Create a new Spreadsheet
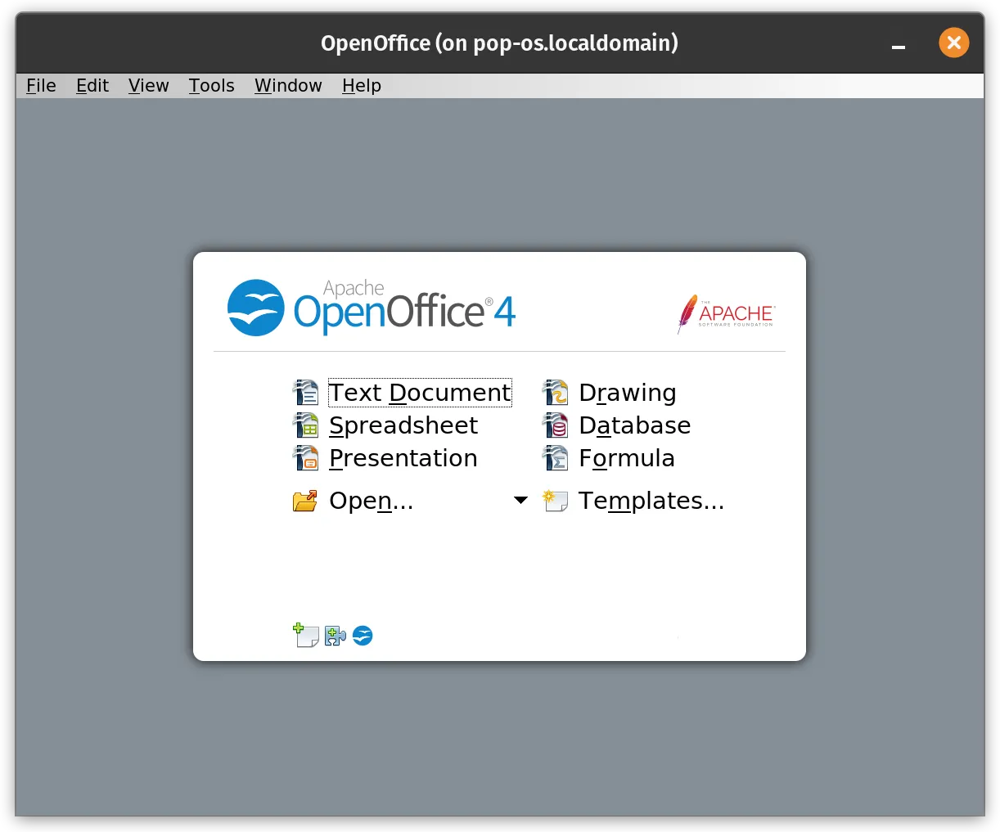1000x832 pixels. coord(403,425)
